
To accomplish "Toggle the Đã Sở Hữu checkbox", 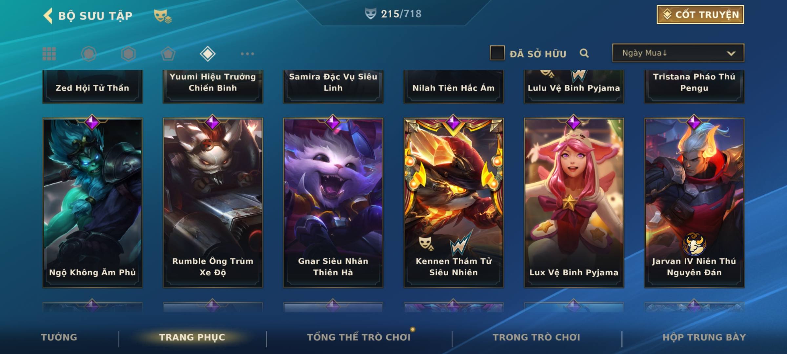I will [x=497, y=53].
